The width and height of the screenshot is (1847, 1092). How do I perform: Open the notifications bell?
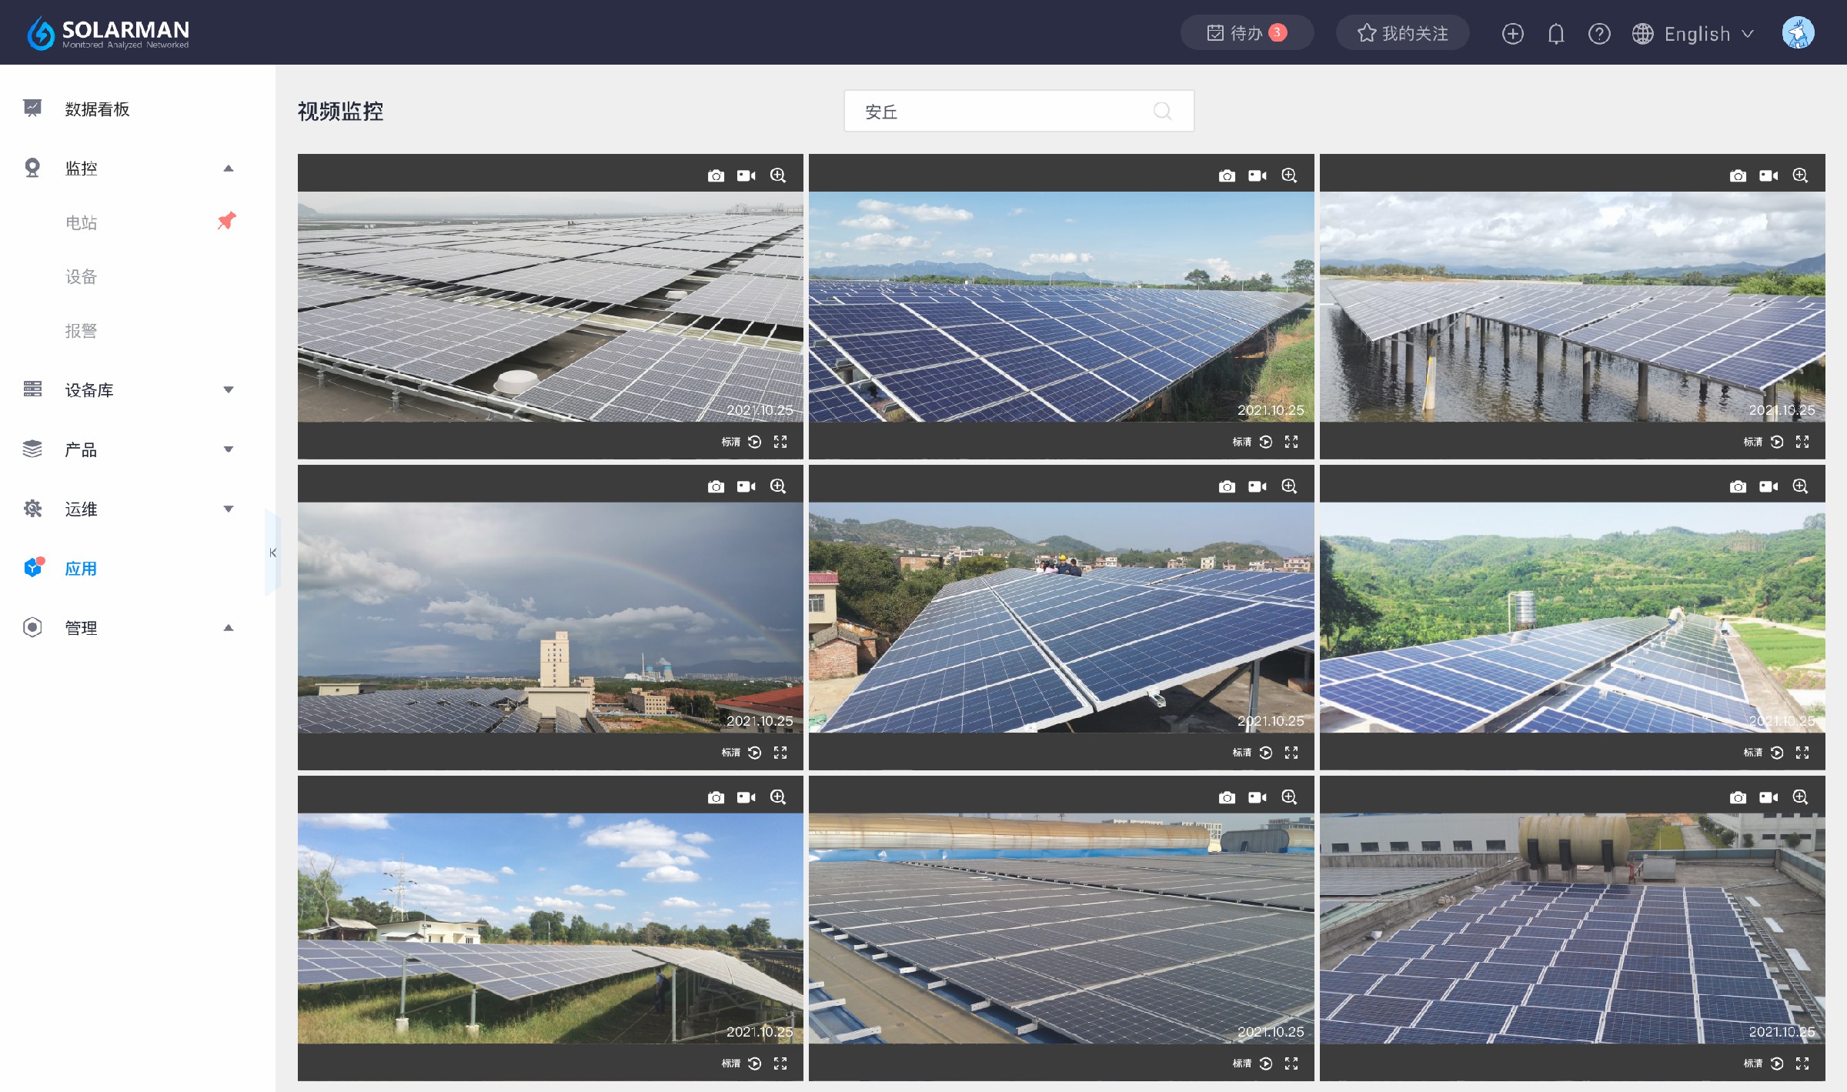[1556, 34]
